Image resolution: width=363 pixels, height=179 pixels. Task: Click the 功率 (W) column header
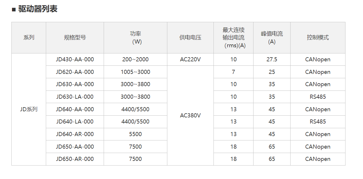[x=136, y=38]
